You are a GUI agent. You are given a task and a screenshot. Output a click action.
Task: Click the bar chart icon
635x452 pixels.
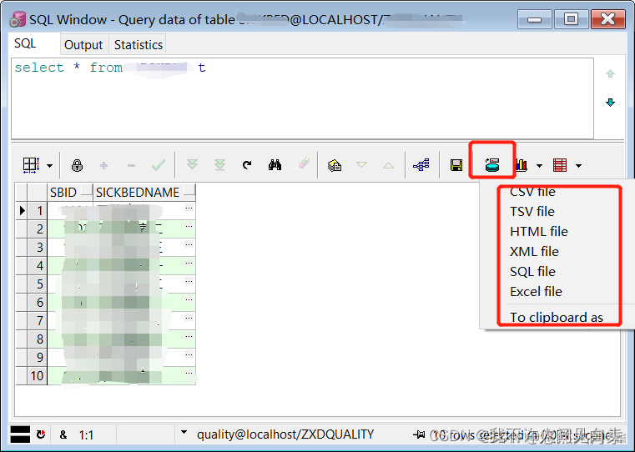(522, 164)
